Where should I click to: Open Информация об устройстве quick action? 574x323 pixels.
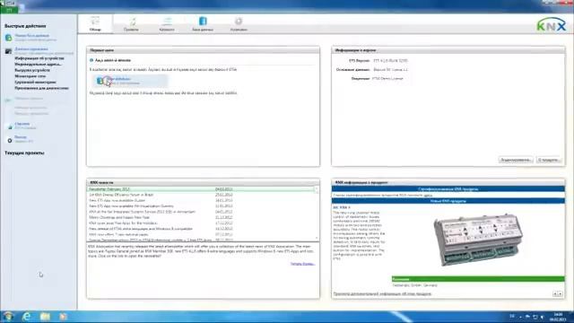tap(39, 58)
